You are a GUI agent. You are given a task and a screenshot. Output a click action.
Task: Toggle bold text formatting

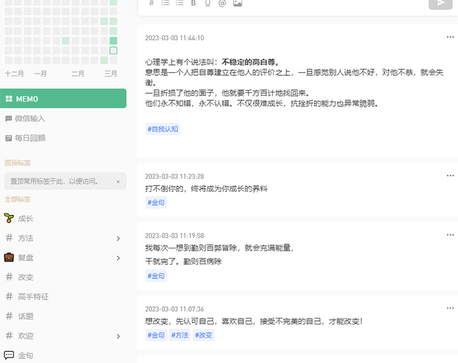(x=193, y=3)
